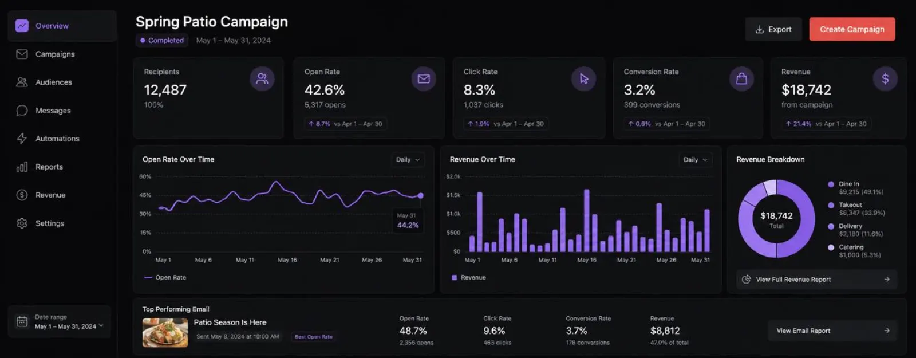Click the 5,317 opens text
Screen dimensions: 916x358
[x=325, y=105]
